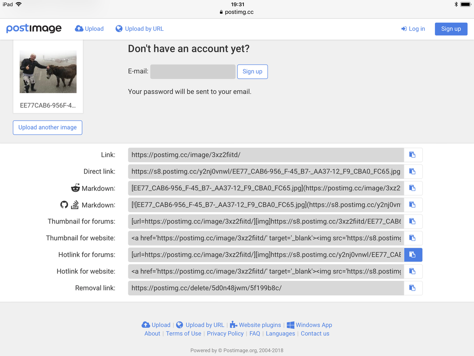Click the postimage logo

[x=34, y=28]
